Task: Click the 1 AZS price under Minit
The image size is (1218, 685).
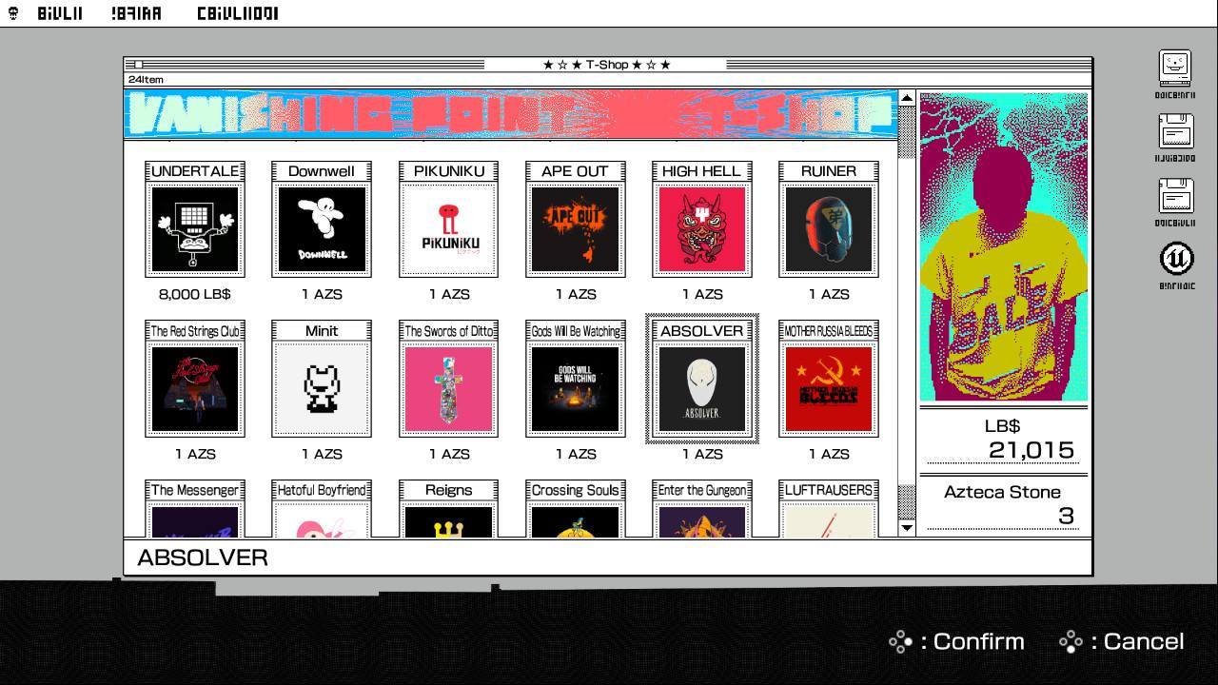Action: coord(322,454)
